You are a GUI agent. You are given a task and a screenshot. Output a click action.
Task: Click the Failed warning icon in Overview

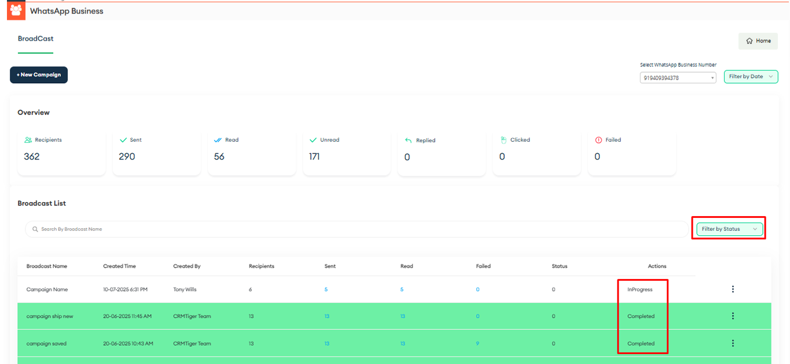point(598,140)
